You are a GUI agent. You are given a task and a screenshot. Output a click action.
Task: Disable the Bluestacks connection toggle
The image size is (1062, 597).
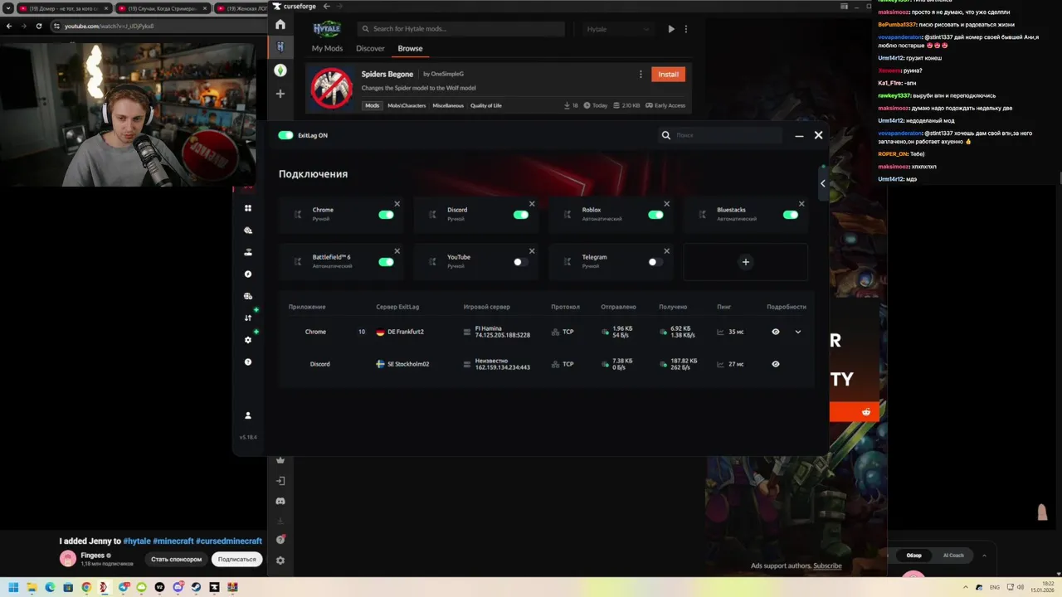click(x=790, y=215)
